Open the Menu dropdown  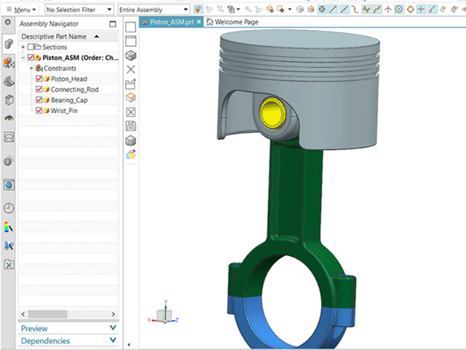pyautogui.click(x=22, y=10)
